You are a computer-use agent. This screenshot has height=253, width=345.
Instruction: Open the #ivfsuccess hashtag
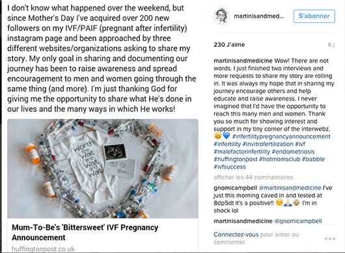tap(230, 167)
